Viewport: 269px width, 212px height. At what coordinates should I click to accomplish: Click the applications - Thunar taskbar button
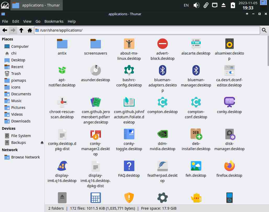[x=37, y=5]
